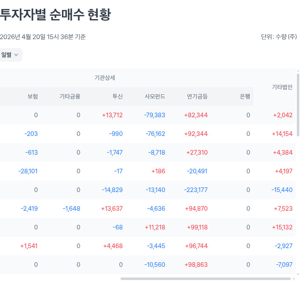Click the 단위: 수량 (주) unit label
The width and height of the screenshot is (307, 283).
click(x=279, y=37)
